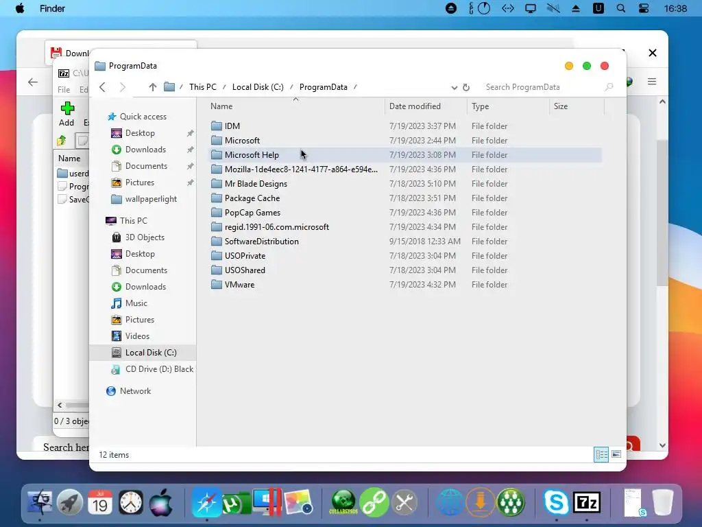Open 7-Zip icon in the dock

(587, 502)
